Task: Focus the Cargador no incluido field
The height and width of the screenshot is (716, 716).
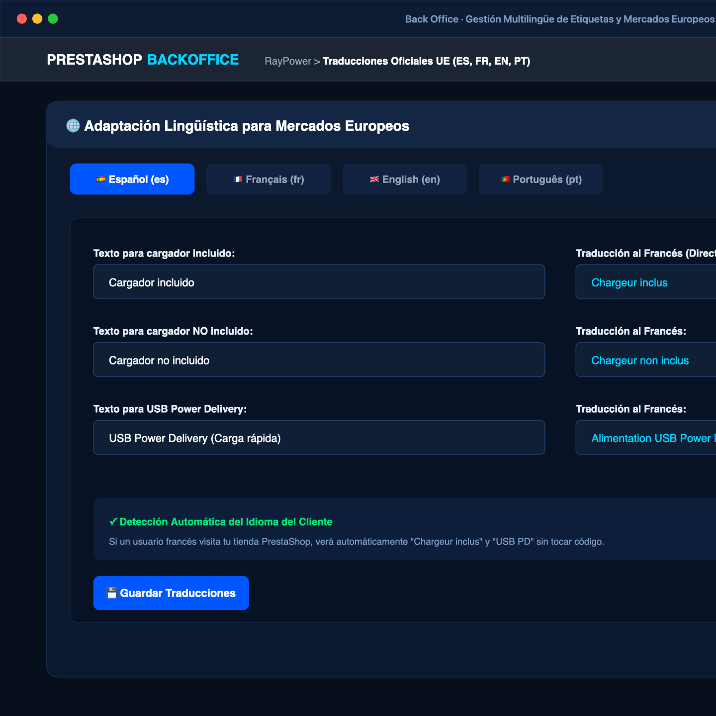Action: (319, 359)
